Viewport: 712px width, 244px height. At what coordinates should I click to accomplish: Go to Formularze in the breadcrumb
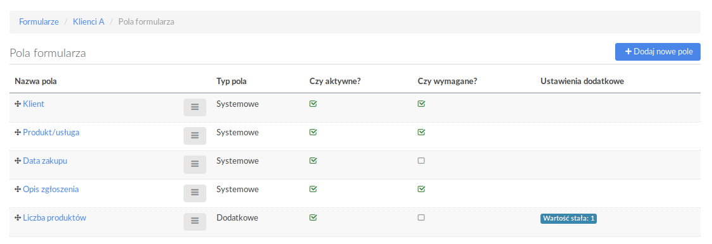[39, 21]
